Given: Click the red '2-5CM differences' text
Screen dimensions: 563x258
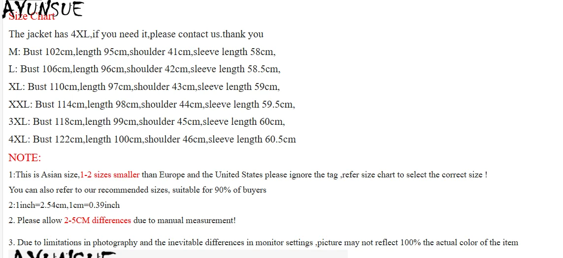Looking at the screenshot, I should point(98,220).
